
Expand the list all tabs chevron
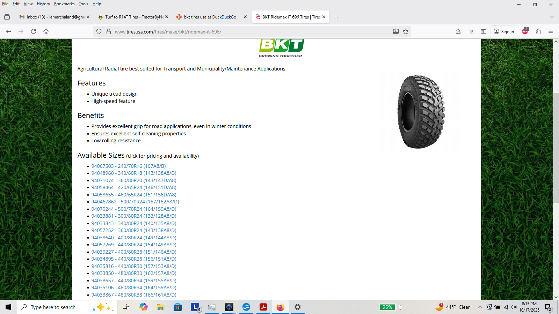coord(552,17)
